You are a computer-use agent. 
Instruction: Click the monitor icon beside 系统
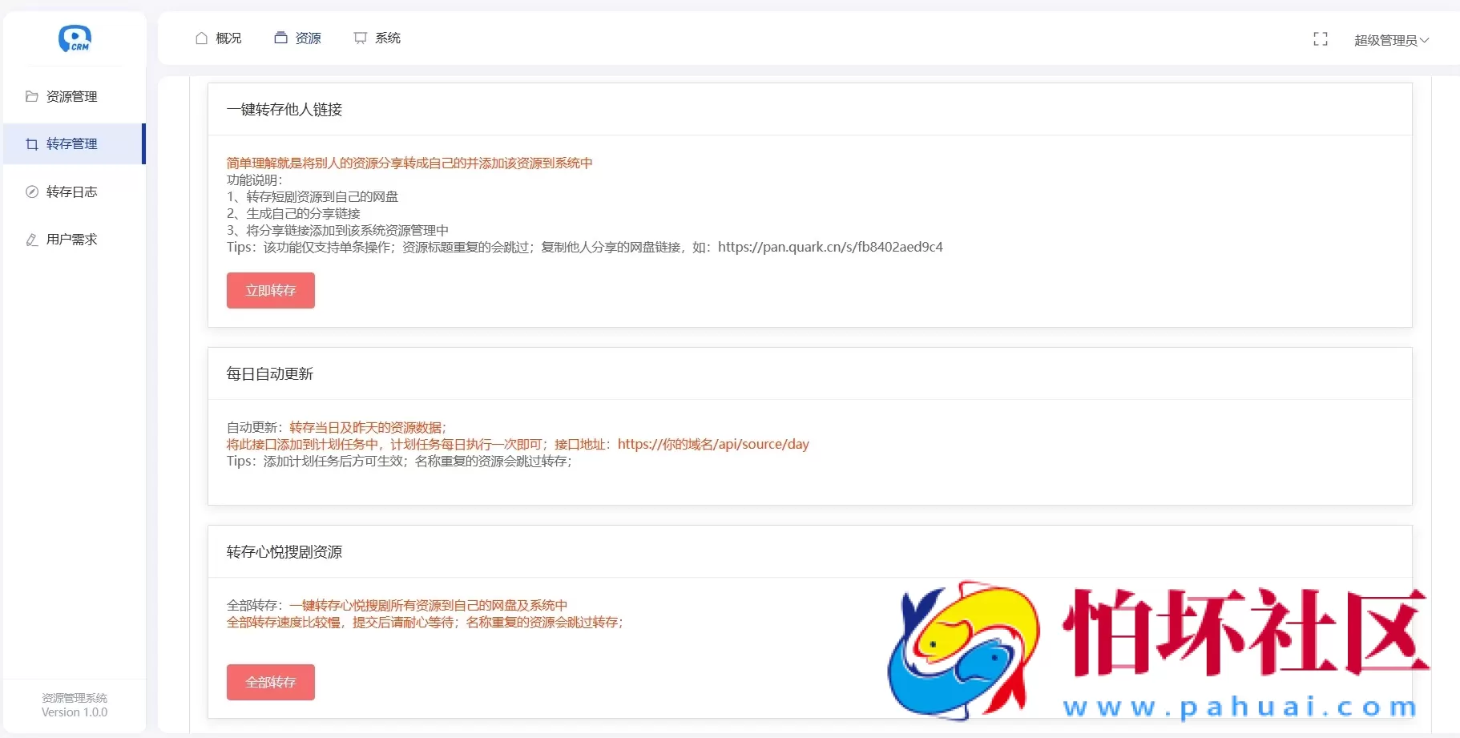tap(359, 37)
